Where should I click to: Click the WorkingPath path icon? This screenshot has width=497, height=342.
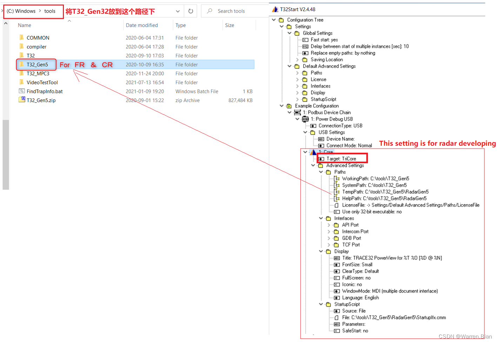[x=337, y=179]
